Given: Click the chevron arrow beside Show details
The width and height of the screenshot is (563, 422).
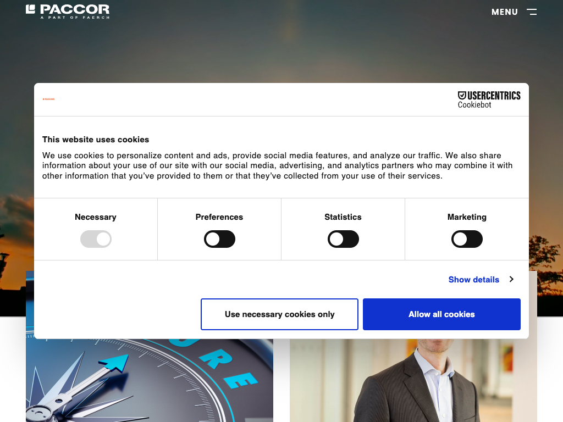Looking at the screenshot, I should pyautogui.click(x=511, y=279).
